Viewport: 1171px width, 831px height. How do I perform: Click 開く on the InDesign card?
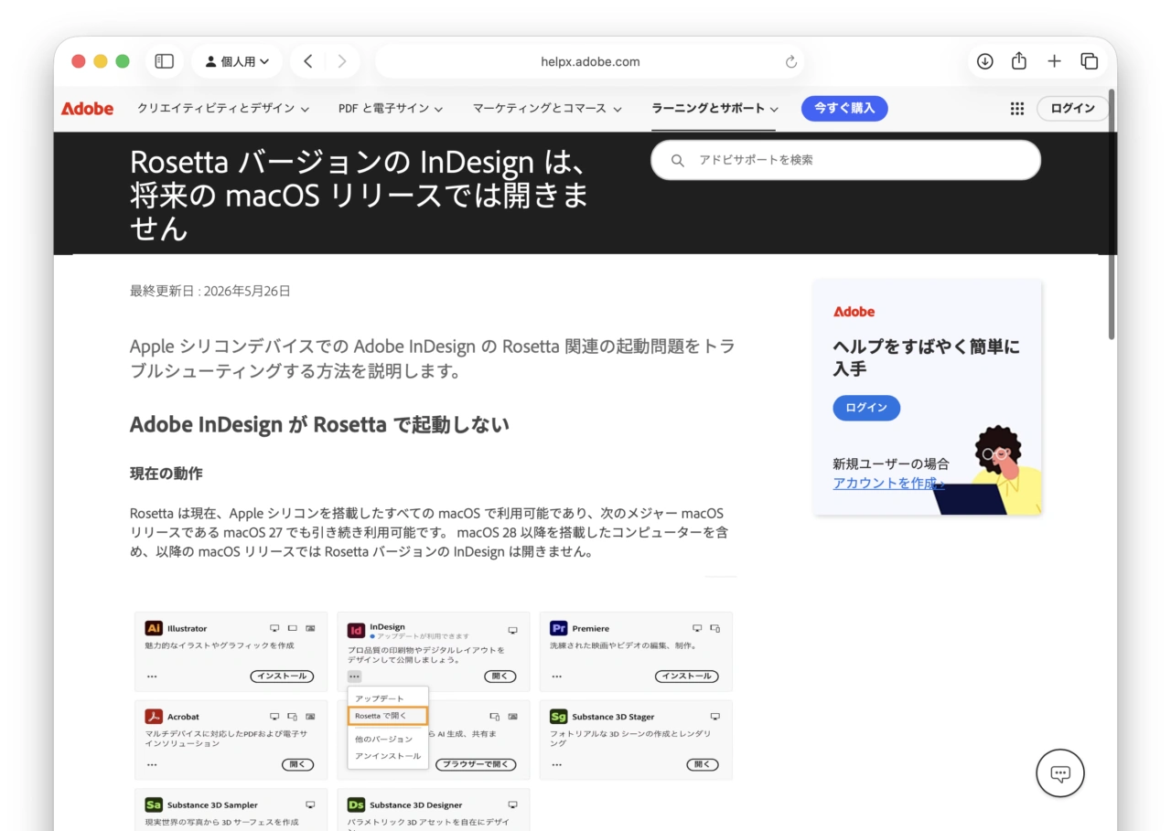click(500, 677)
